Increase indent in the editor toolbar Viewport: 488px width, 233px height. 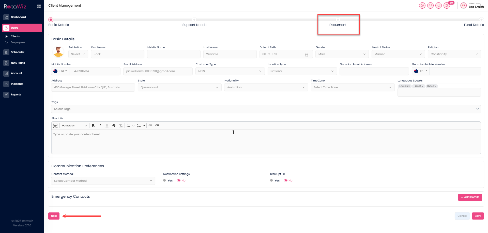tap(157, 126)
